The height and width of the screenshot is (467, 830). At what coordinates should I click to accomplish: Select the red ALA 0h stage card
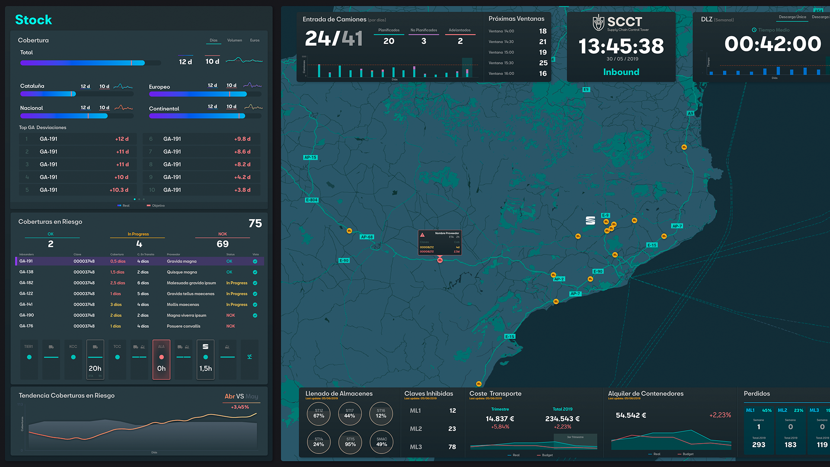pyautogui.click(x=161, y=359)
